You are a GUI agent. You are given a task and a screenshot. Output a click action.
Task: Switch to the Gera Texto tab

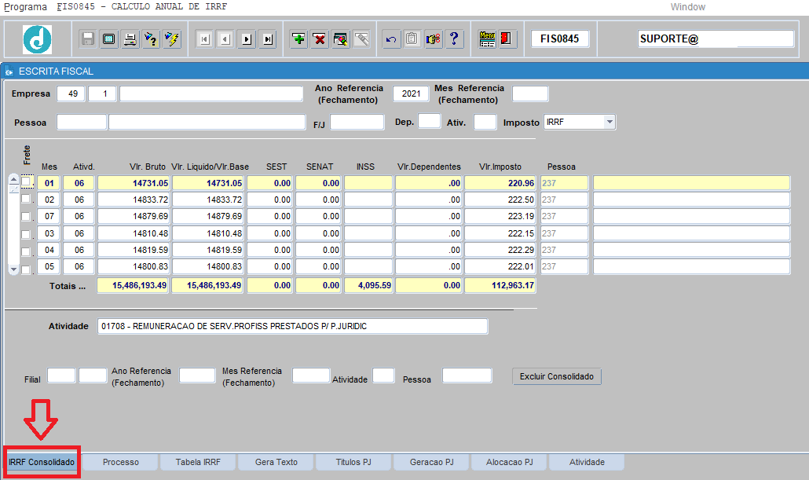tap(276, 462)
